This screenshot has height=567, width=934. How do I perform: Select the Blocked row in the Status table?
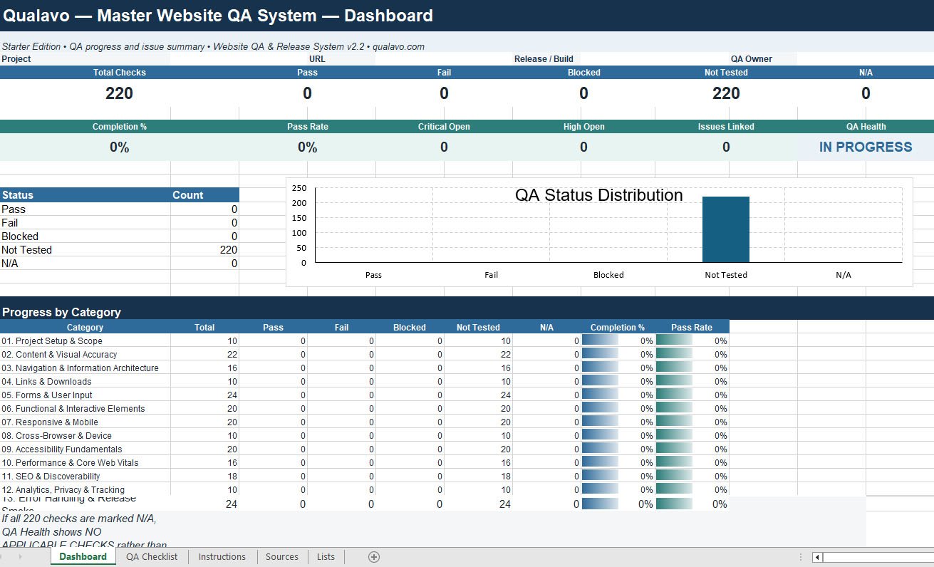[119, 236]
